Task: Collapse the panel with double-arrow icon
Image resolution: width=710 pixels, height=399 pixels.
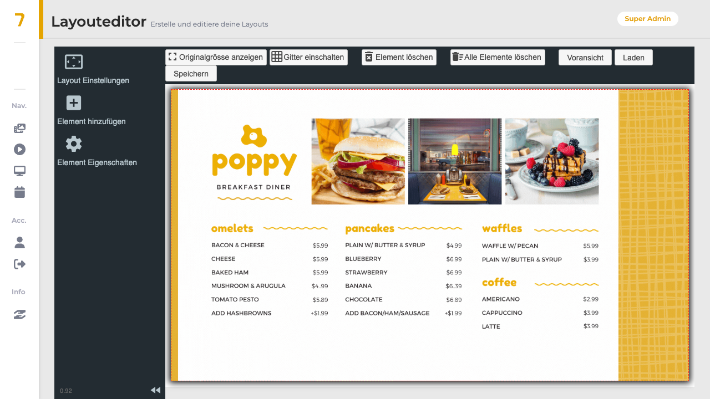Action: point(155,390)
